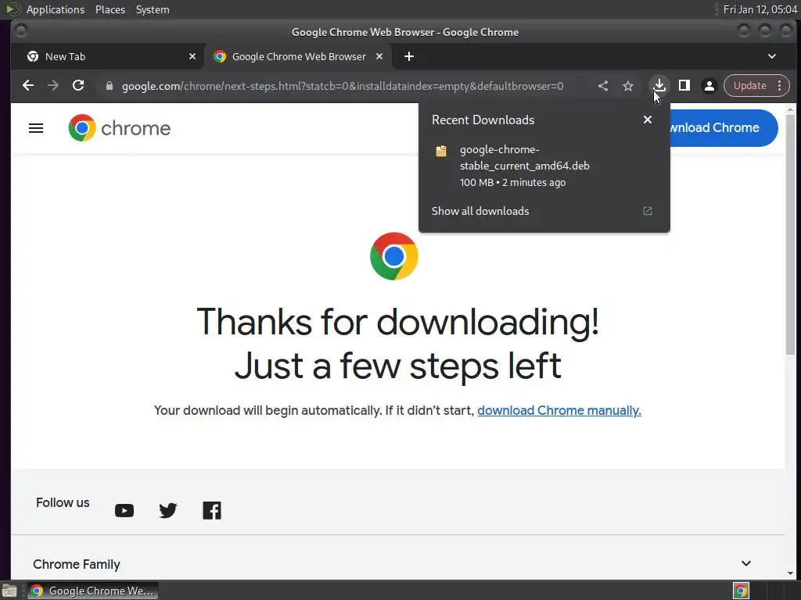Reload the current page

coord(78,86)
